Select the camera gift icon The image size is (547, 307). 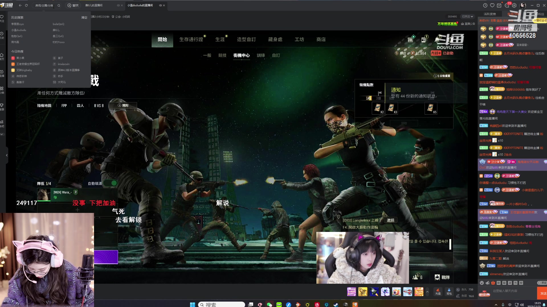click(396, 292)
